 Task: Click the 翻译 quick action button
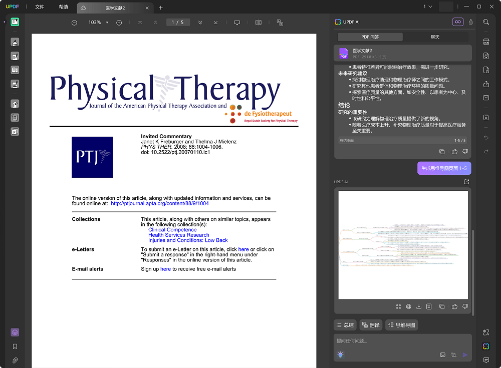pyautogui.click(x=371, y=325)
